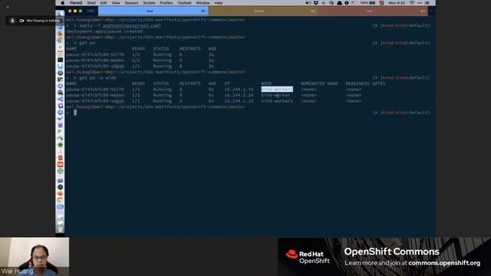
Task: Click the underlined podtopologyspread.yaml filename
Action: [131, 25]
